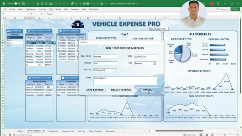Click the Open folder icon in toolbar
The width and height of the screenshot is (242, 136).
(x=46, y=4)
